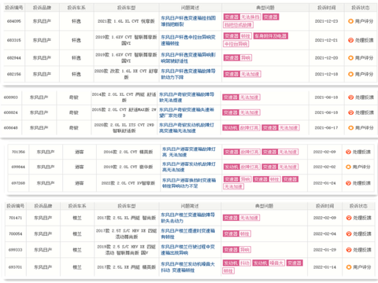Image resolution: width=378 pixels, height=283 pixels.
Task: Click the orange 用户评分 icon for complaint 684095
Action: click(x=350, y=21)
